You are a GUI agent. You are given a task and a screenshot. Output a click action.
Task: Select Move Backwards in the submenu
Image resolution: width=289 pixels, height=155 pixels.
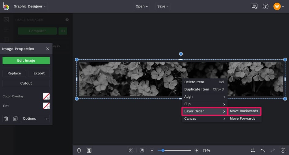point(244,111)
